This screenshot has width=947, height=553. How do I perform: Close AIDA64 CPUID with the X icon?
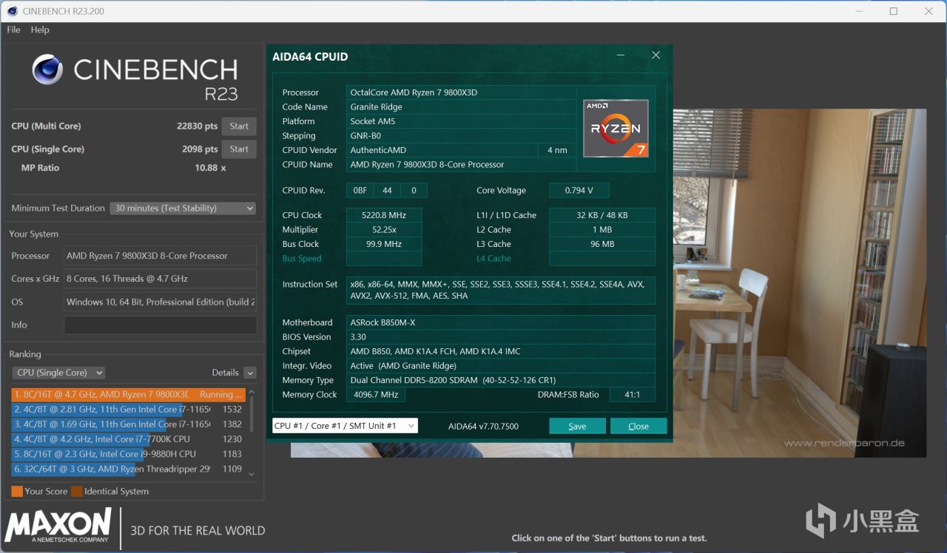coord(656,55)
